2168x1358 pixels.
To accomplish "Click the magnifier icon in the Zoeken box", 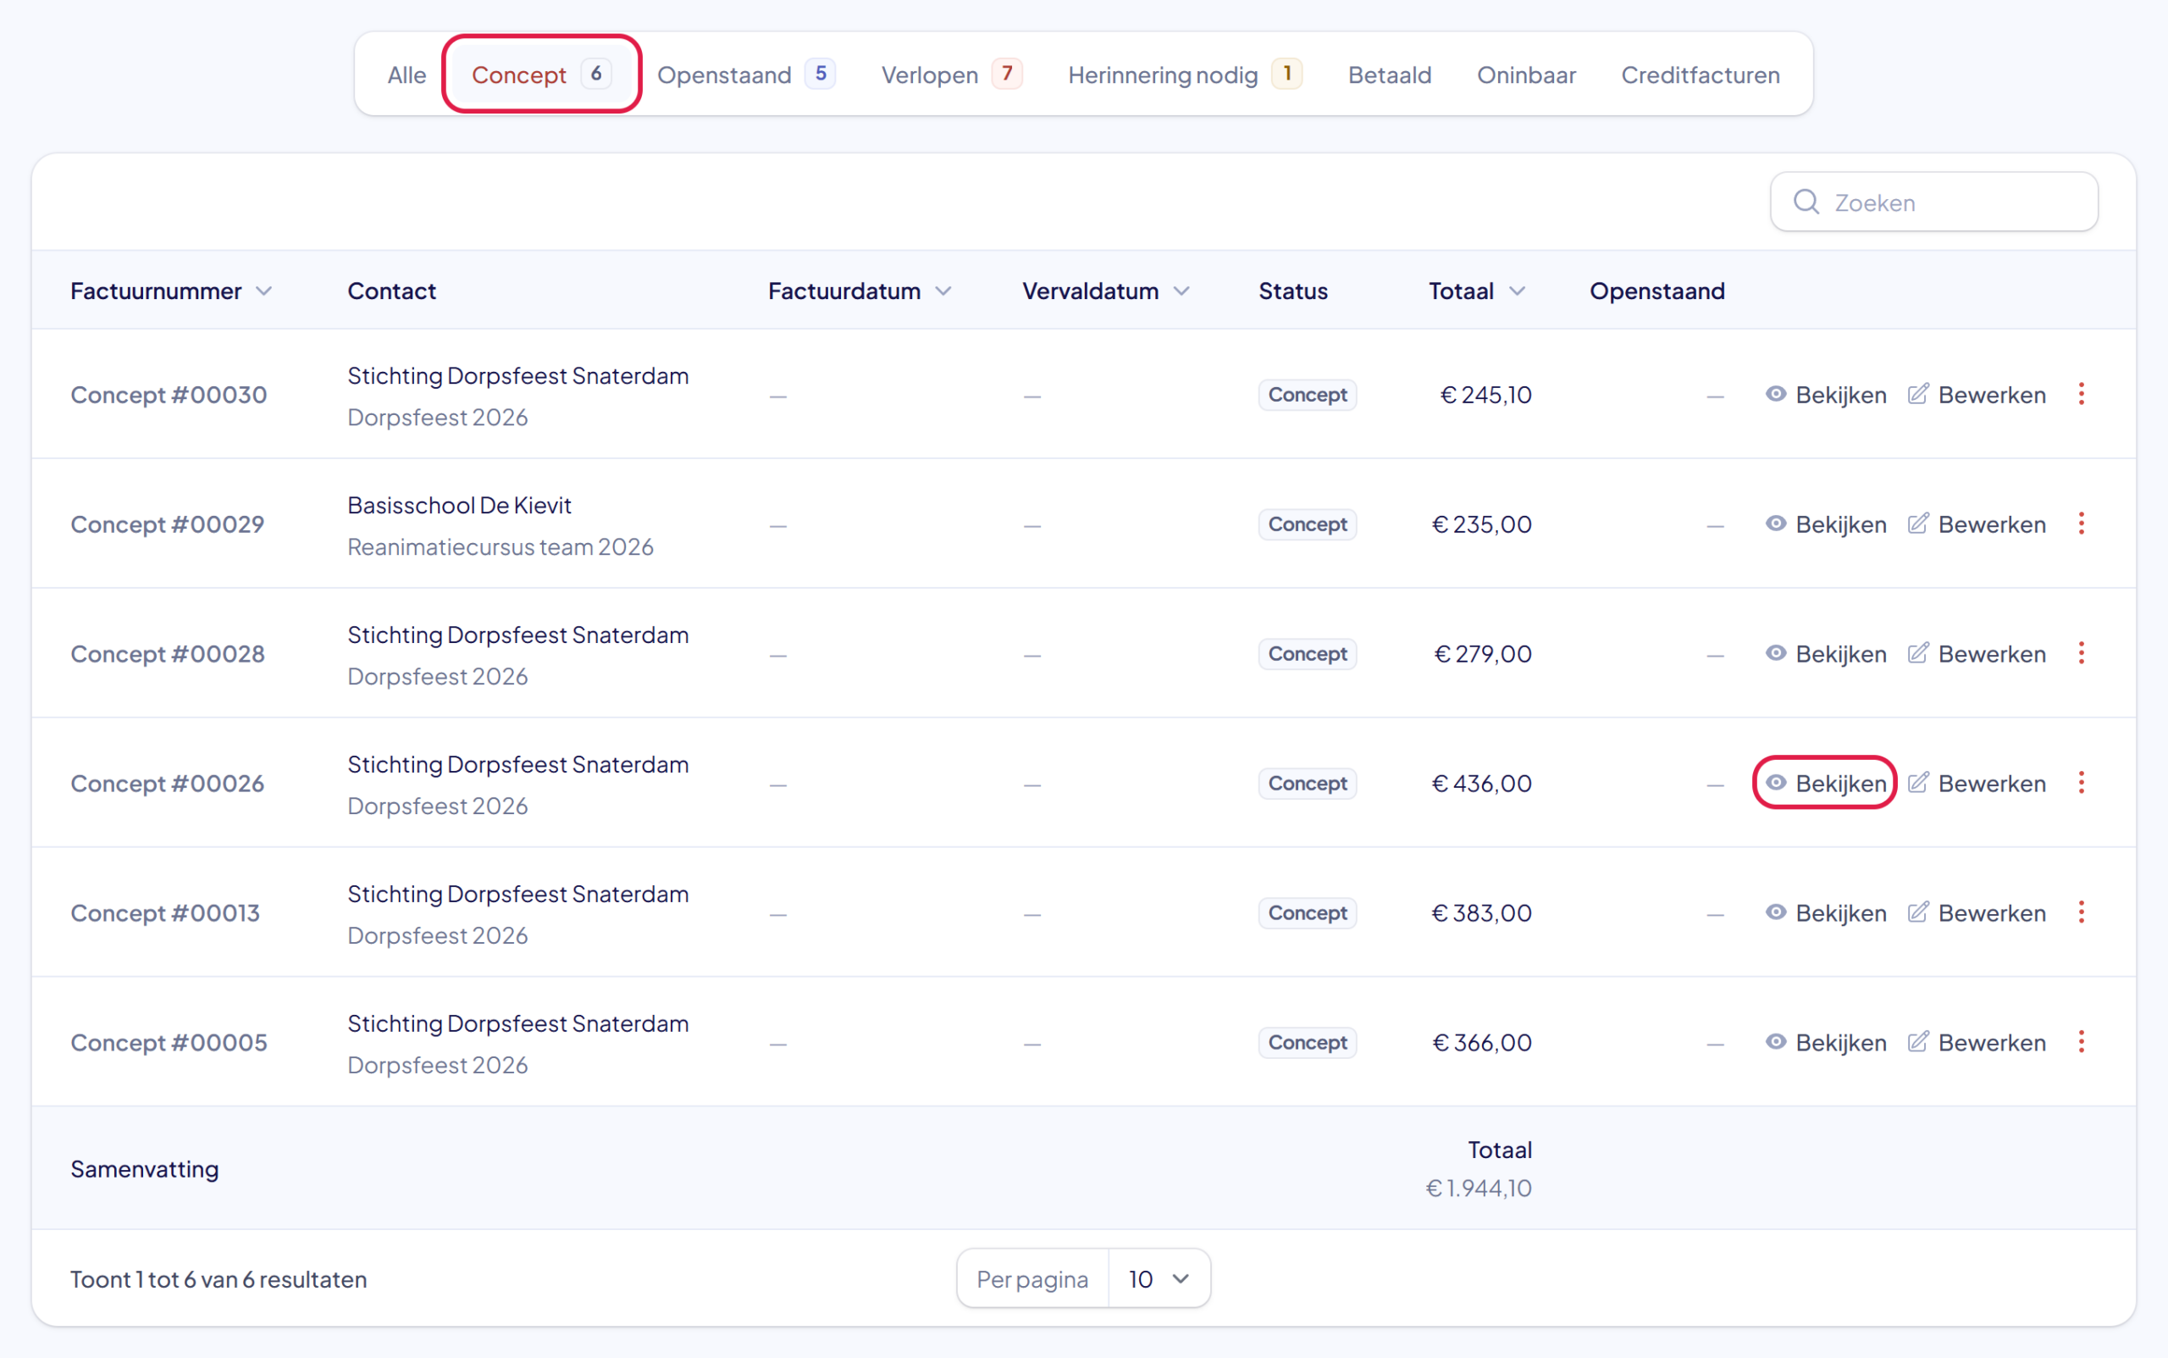I will pos(1806,202).
